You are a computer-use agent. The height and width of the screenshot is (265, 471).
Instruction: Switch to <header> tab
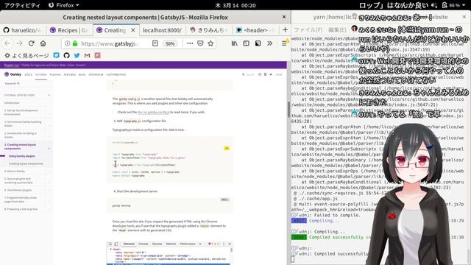click(255, 30)
